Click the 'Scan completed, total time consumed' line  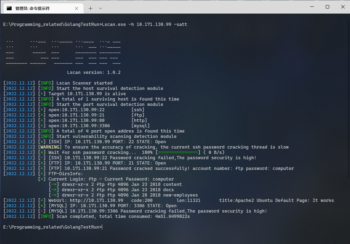(x=97, y=216)
